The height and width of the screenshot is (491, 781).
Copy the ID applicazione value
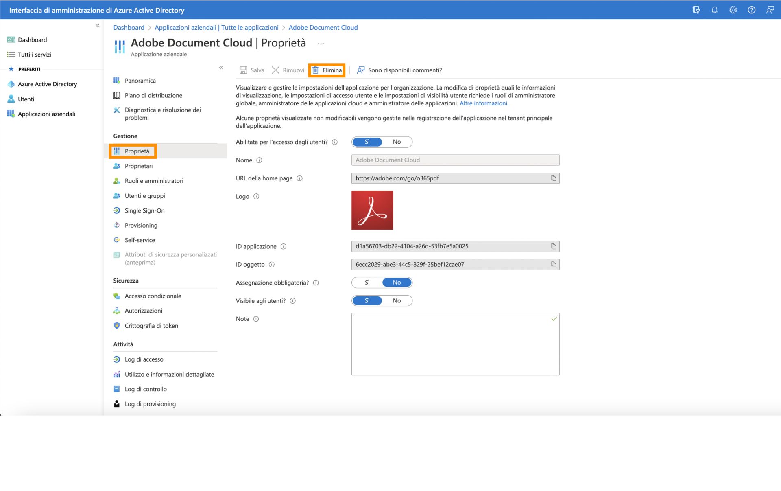pyautogui.click(x=554, y=246)
